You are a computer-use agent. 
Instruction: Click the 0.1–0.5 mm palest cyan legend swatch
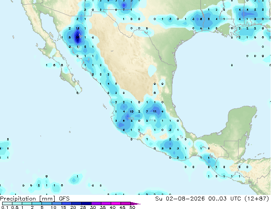[x=7, y=203]
